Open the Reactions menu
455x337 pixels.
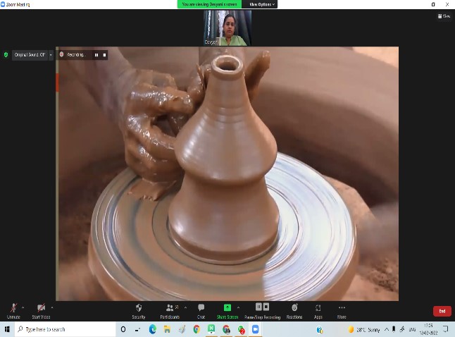(x=294, y=309)
